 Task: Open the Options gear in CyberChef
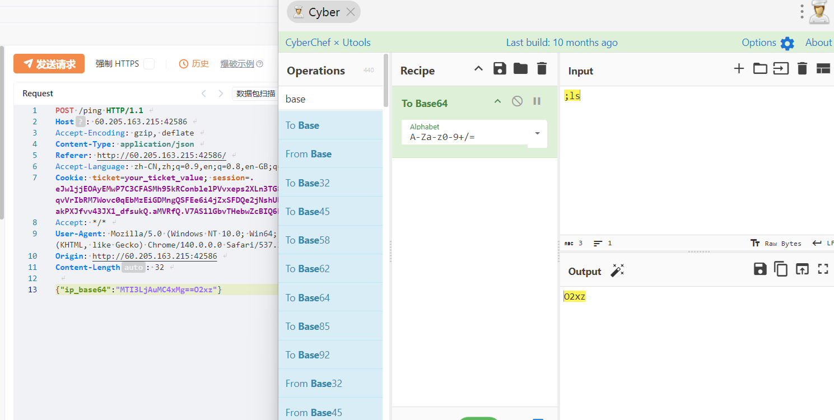click(x=788, y=43)
